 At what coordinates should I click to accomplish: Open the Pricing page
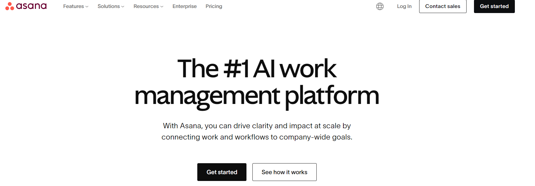[x=214, y=6]
